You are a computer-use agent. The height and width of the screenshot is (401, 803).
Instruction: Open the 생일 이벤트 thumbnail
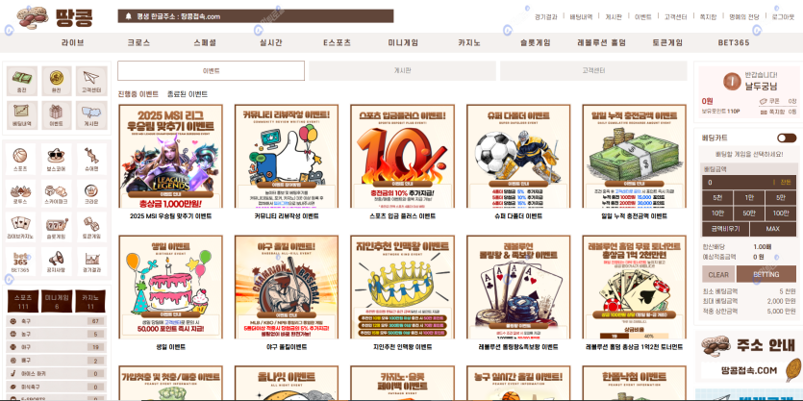pyautogui.click(x=170, y=287)
